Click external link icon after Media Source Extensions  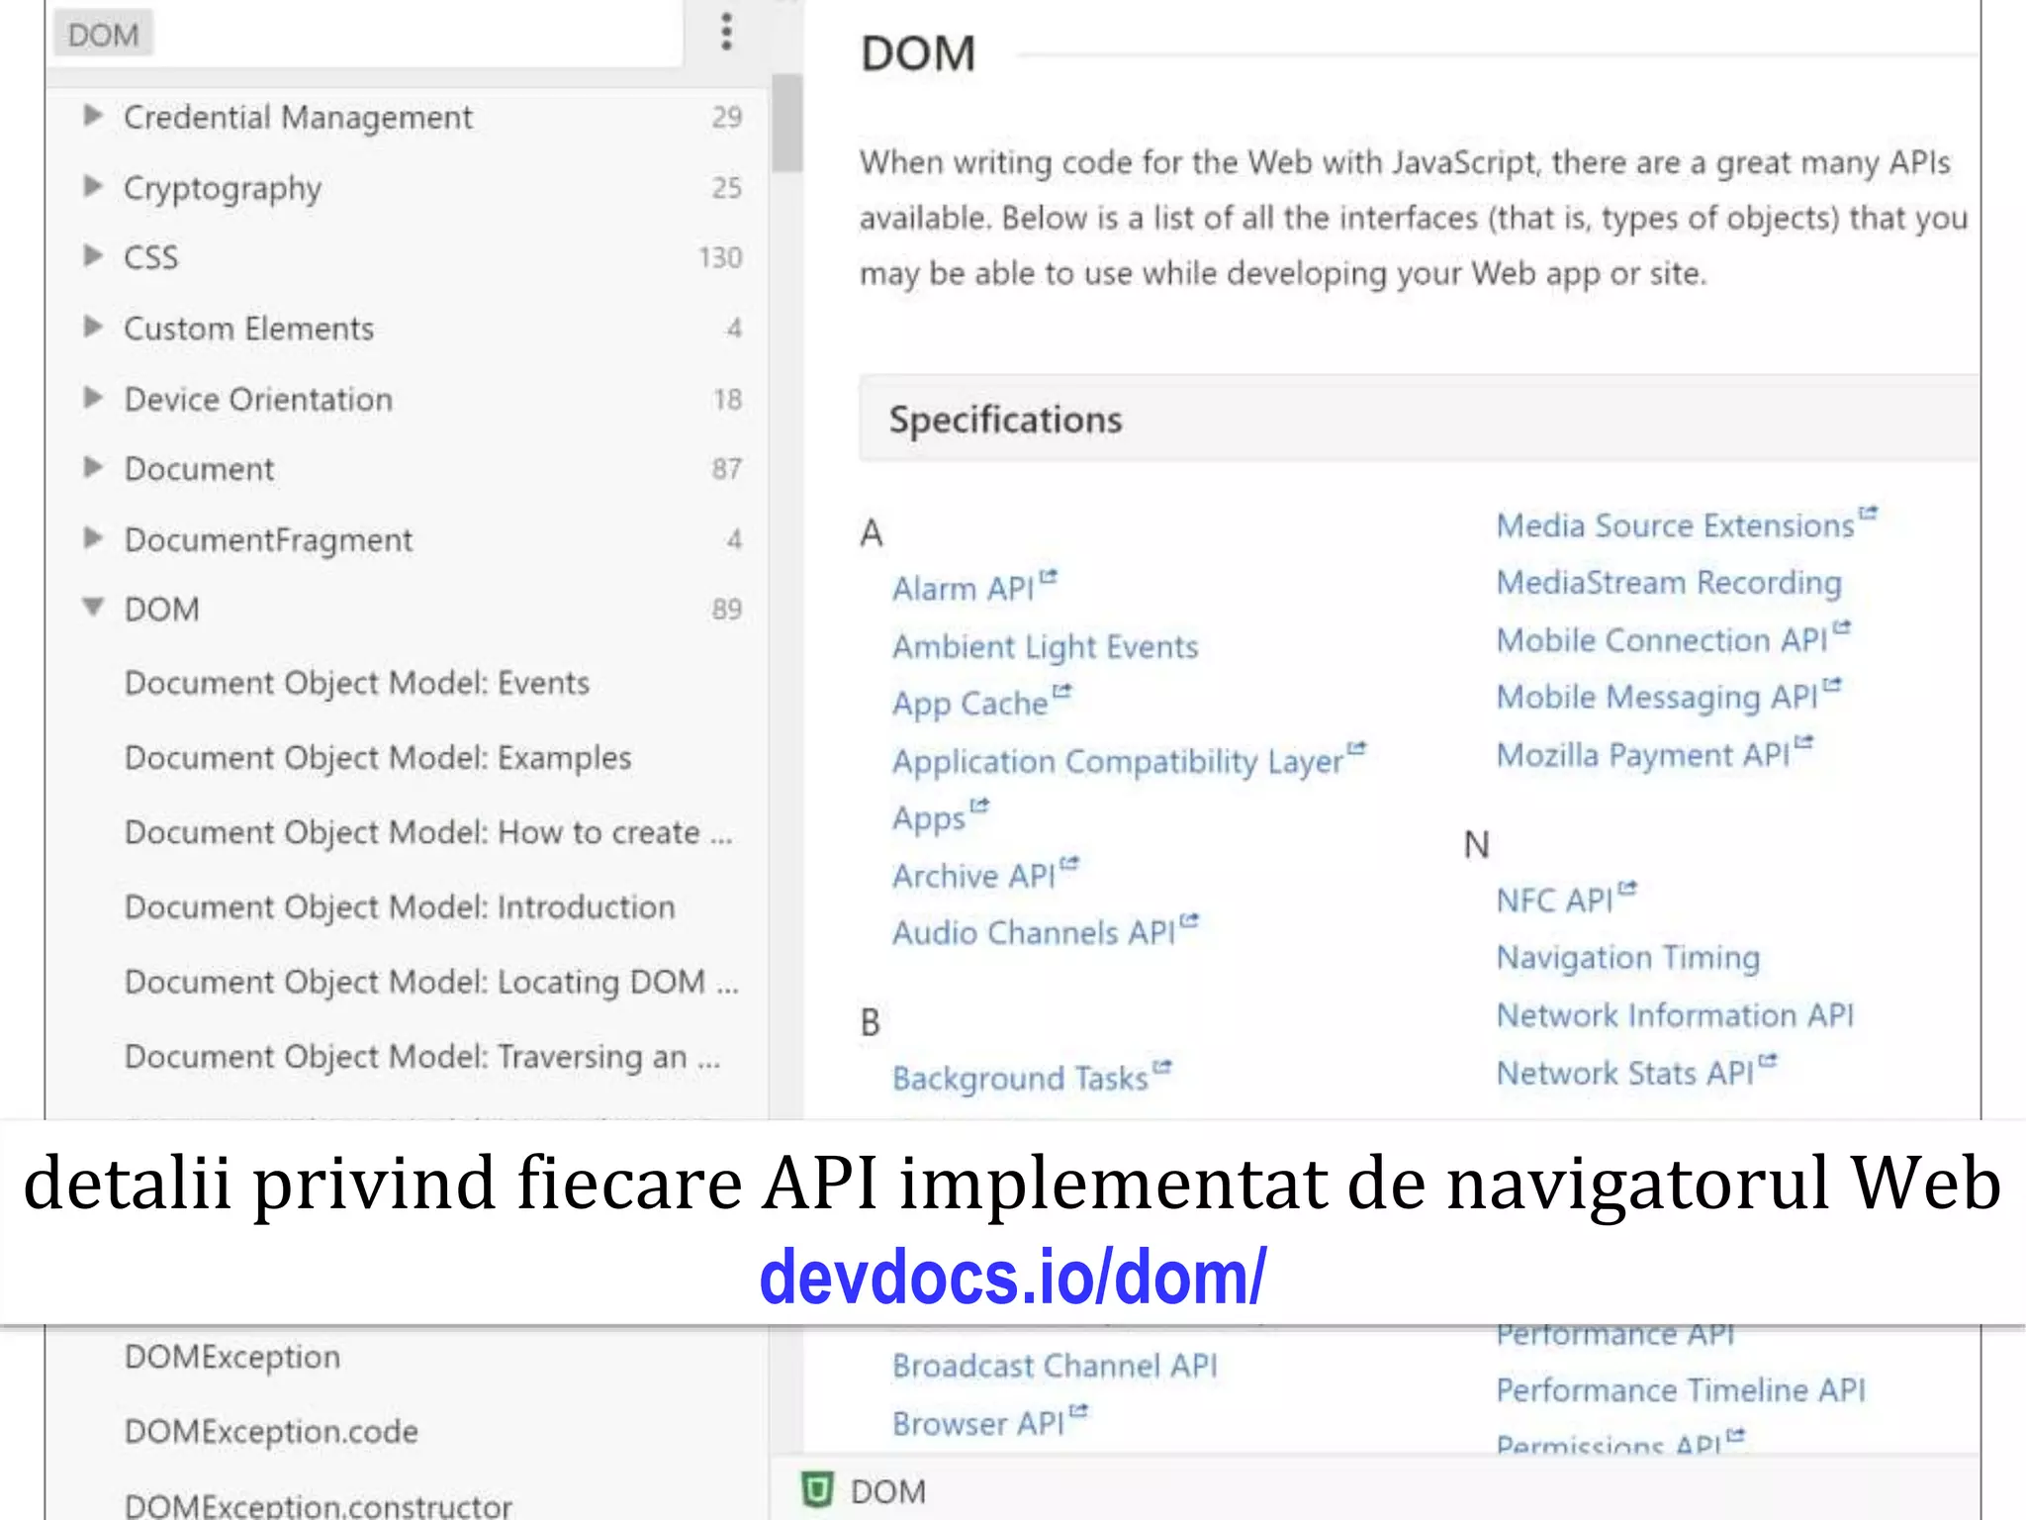(x=1867, y=513)
